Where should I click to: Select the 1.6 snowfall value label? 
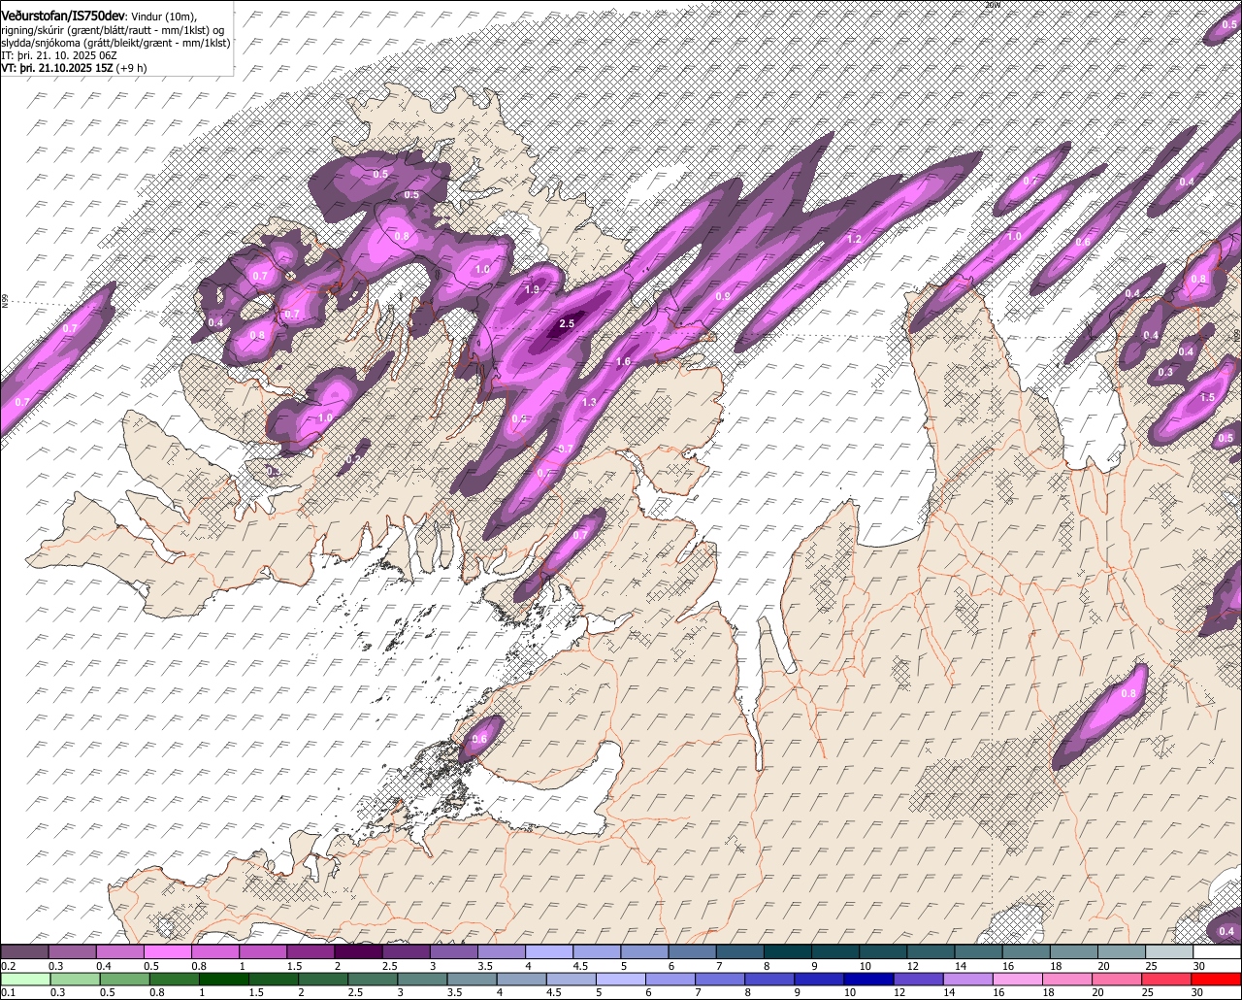point(623,361)
